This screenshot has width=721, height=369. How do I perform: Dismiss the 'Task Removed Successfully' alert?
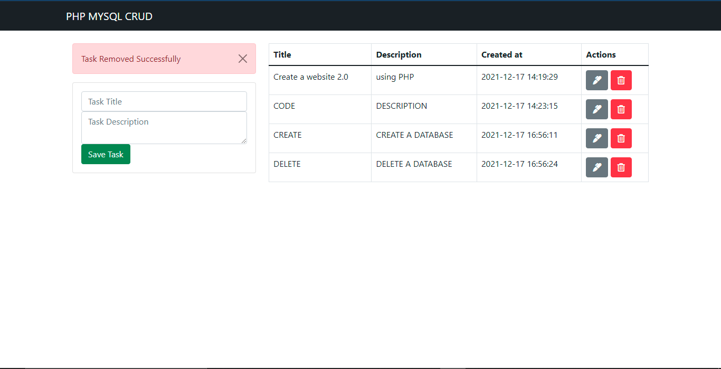point(243,59)
